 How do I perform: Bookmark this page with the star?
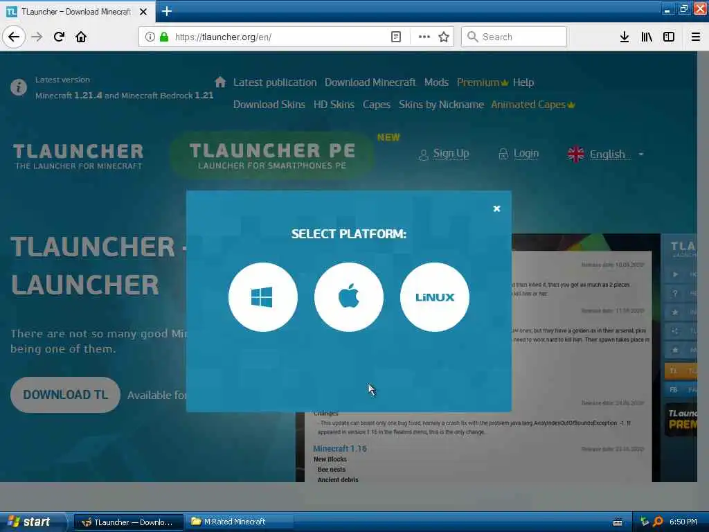tap(444, 37)
